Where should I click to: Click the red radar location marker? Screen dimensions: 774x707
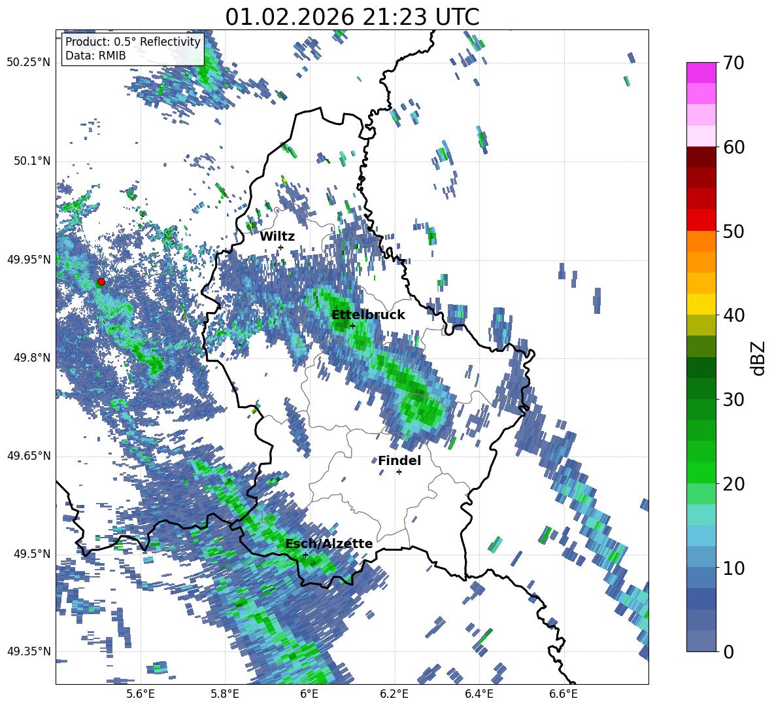coord(101,282)
